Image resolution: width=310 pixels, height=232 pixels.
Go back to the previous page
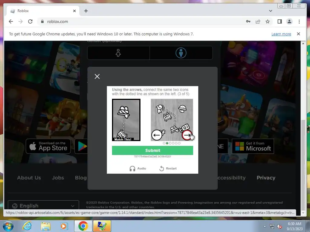(11, 21)
